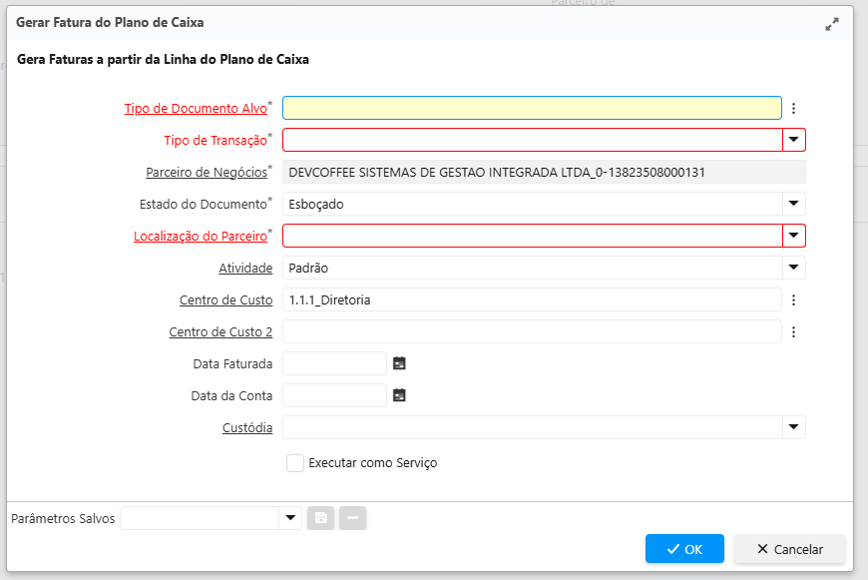Viewport: 868px width, 580px height.
Task: Open calendar picker for Data da Conta
Action: [x=399, y=395]
